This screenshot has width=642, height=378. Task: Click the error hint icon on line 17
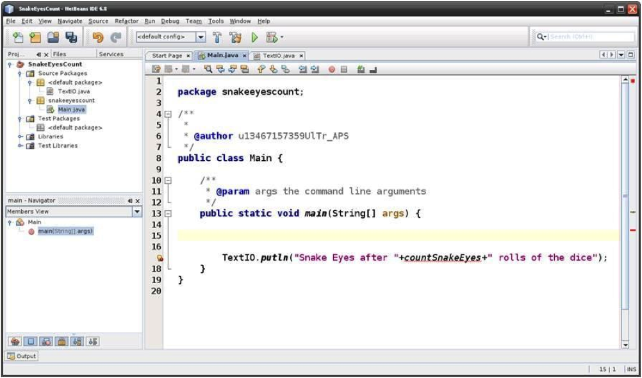160,258
